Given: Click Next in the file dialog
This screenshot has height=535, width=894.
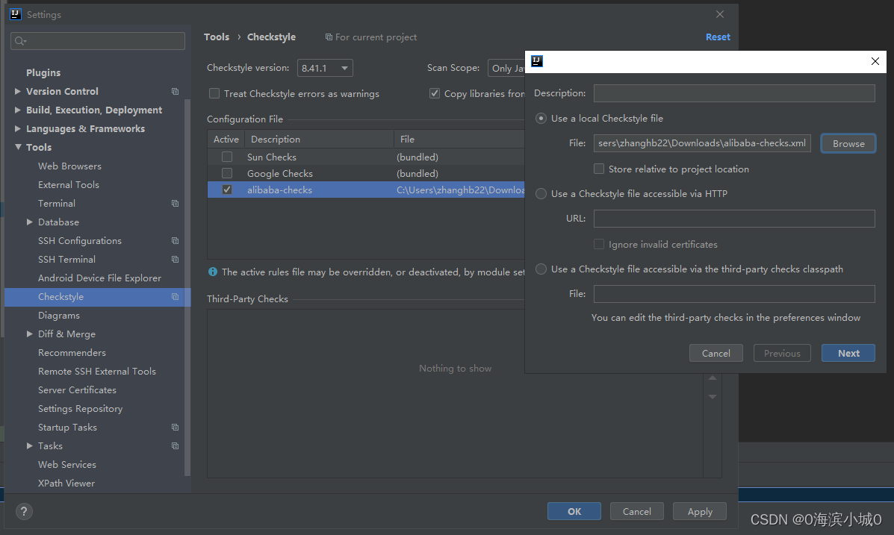Looking at the screenshot, I should pyautogui.click(x=848, y=353).
